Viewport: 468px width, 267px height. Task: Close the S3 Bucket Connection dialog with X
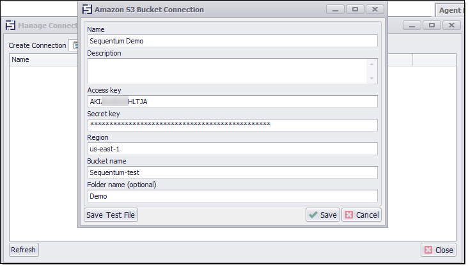[x=375, y=10]
